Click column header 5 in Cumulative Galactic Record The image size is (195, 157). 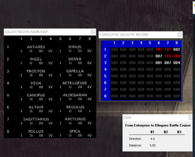click(150, 43)
